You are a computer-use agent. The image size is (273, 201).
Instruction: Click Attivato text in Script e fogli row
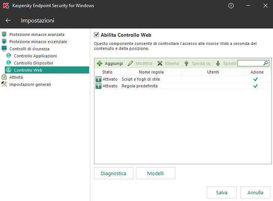click(110, 79)
